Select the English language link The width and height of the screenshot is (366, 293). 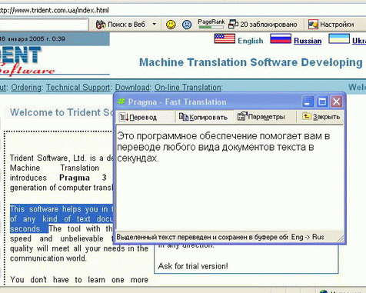(x=251, y=41)
